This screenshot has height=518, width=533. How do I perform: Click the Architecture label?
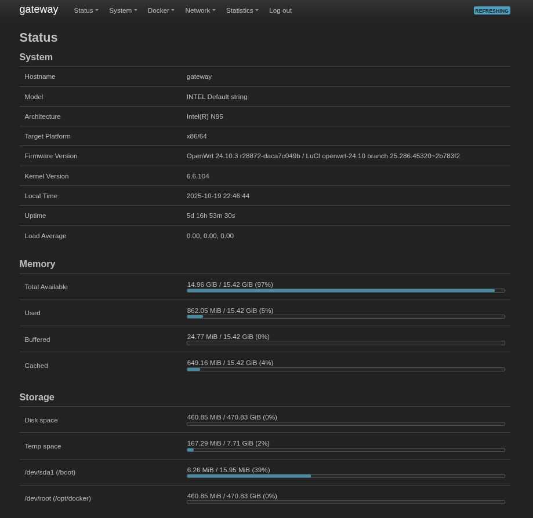click(42, 116)
